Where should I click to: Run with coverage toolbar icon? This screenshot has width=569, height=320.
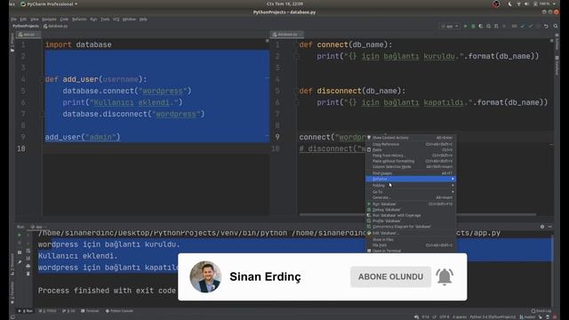coord(481,26)
